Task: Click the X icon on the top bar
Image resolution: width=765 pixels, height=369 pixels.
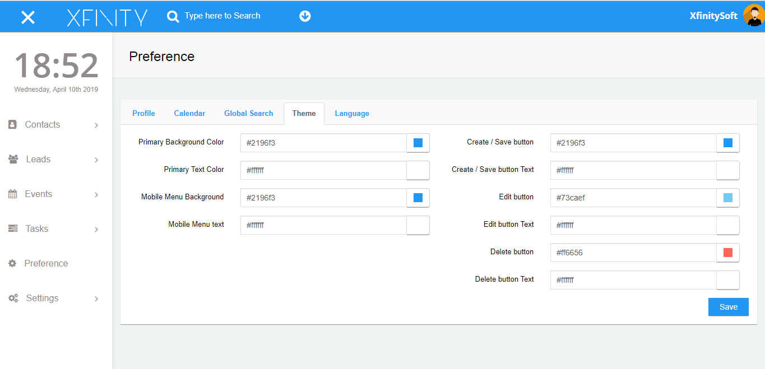Action: tap(27, 16)
